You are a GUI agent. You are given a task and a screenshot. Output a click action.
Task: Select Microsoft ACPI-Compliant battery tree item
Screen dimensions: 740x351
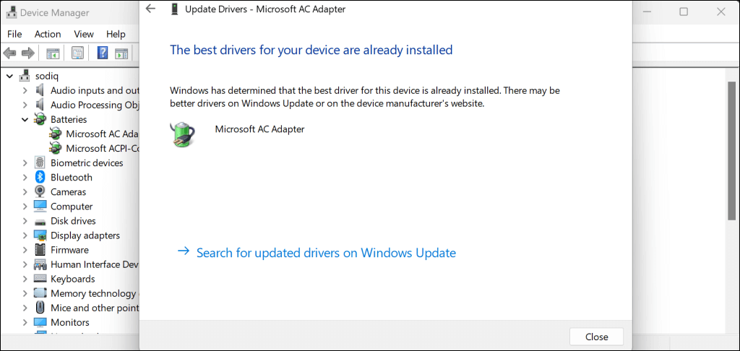pos(101,148)
